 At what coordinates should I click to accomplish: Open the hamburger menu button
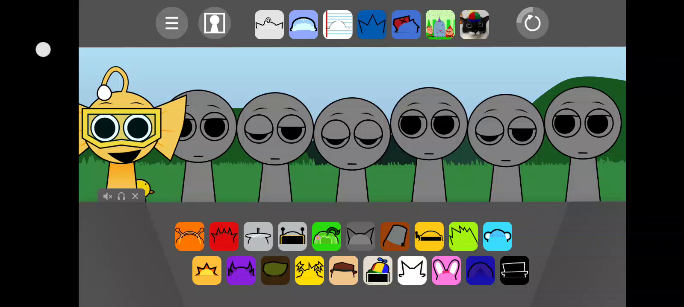pyautogui.click(x=172, y=23)
